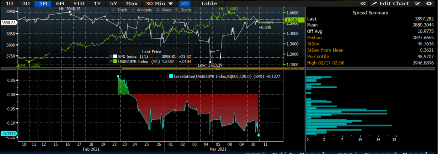
Task: Toggle the News overlay tool
Action: [164, 10]
